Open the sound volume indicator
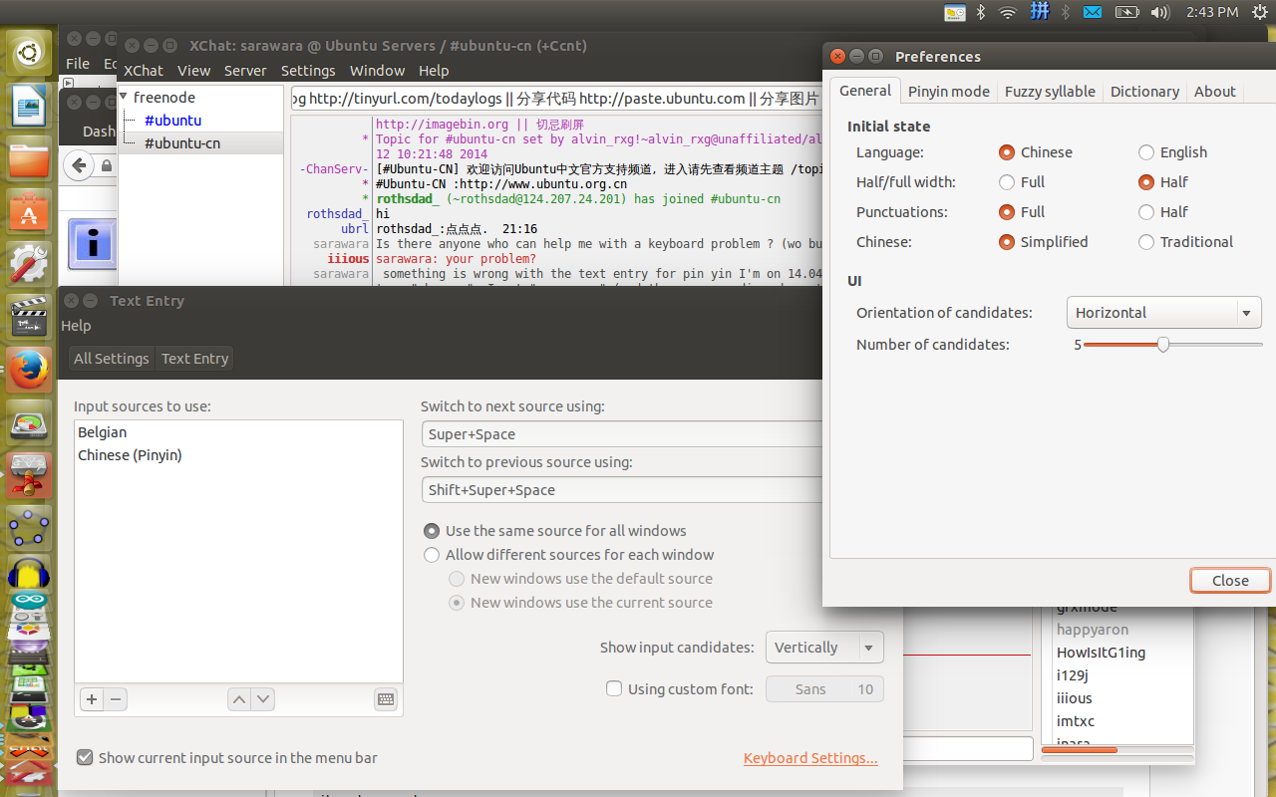 (x=1159, y=12)
